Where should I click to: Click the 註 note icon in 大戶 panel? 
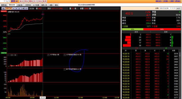(15, 55)
